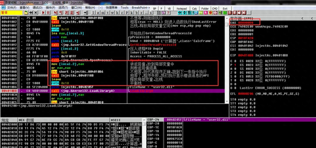Open the 插件(P) menu
The height and width of the screenshot is (148, 316).
click(x=50, y=8)
